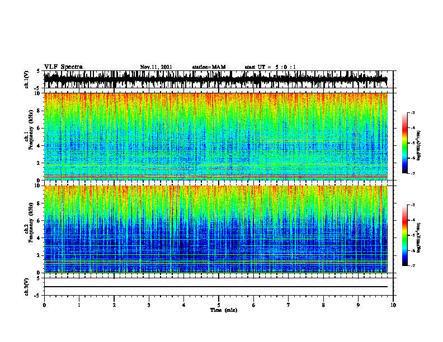Click the "ch.1(V)" waveform axis label
Screen dimensions: 443x342
coord(27,79)
